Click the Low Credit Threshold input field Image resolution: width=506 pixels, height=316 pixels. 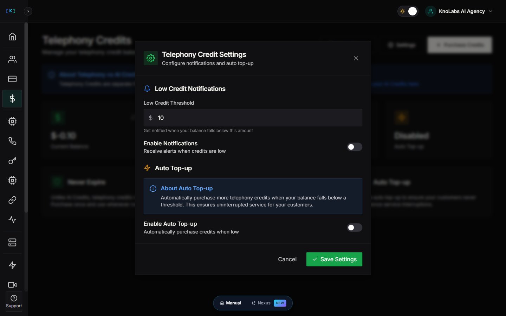pyautogui.click(x=253, y=118)
